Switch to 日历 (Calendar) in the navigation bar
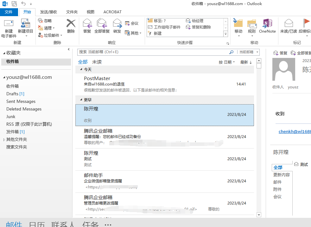Screen dimensions: 311x227 (x=37, y=224)
